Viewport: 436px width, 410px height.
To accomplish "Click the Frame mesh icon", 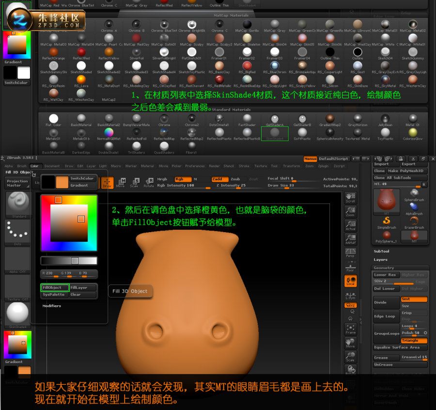I will coord(350,329).
